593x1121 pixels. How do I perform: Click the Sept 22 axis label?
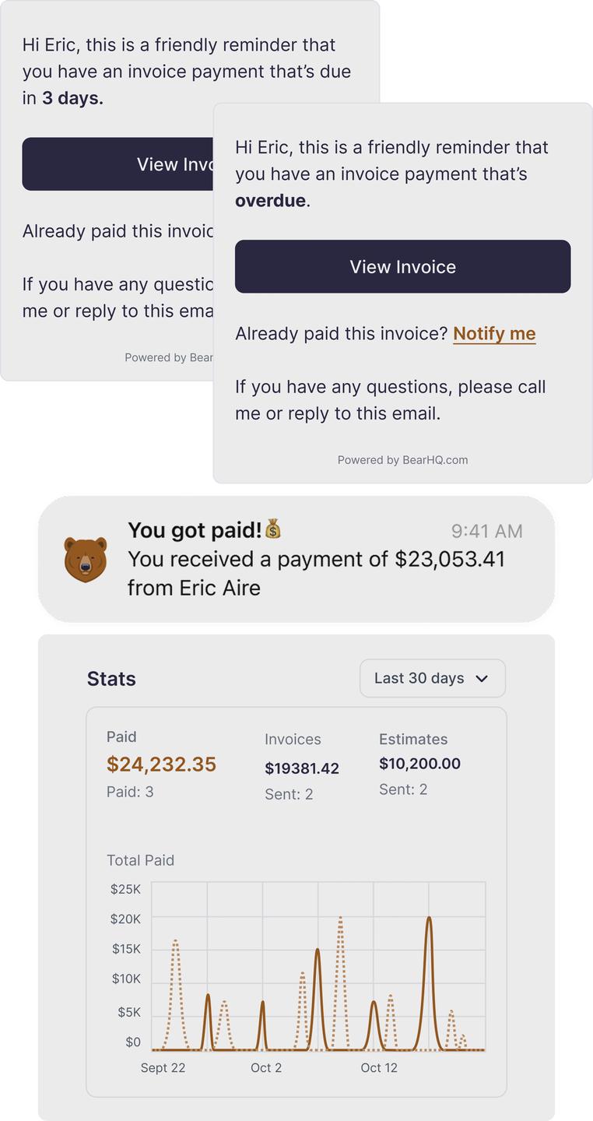point(163,1068)
